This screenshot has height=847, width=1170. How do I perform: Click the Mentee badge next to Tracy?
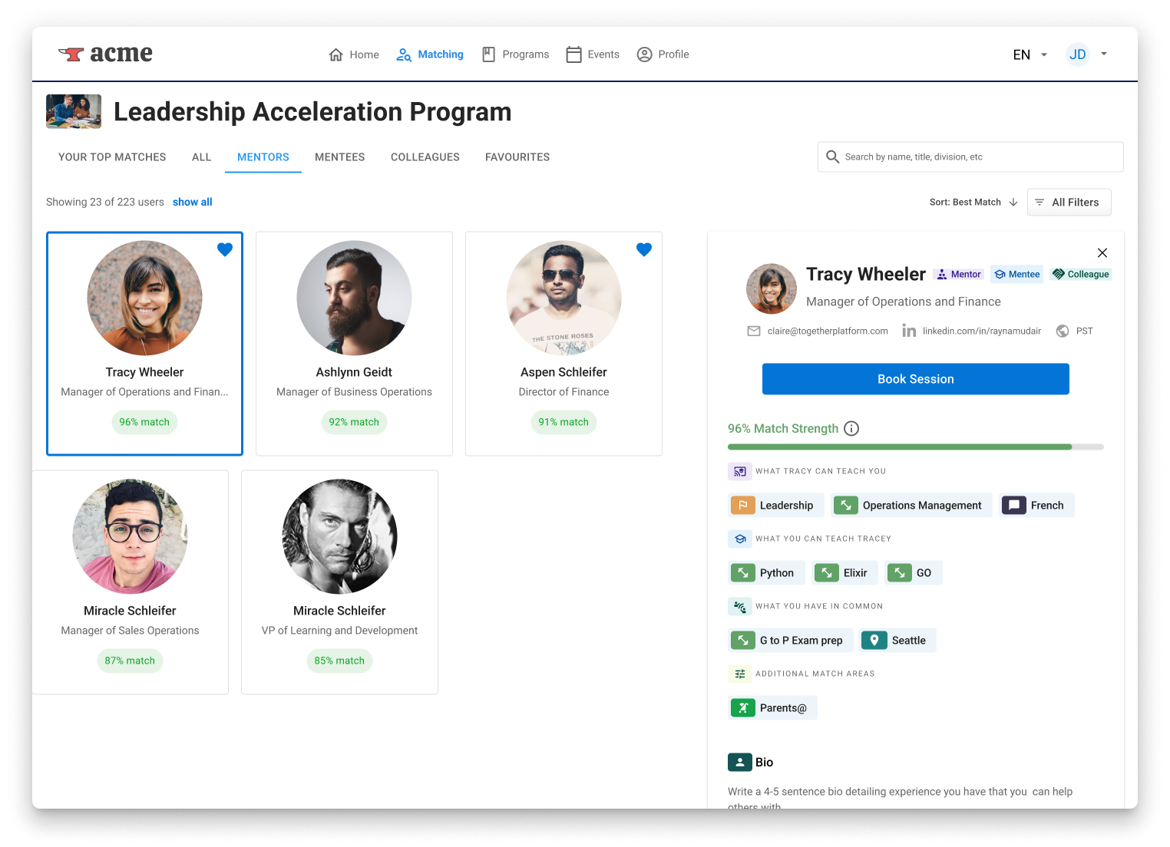1016,274
